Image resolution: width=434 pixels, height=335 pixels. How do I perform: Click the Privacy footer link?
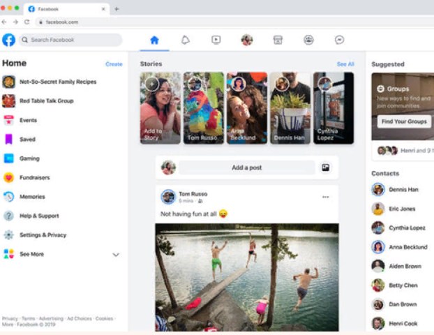[10, 318]
